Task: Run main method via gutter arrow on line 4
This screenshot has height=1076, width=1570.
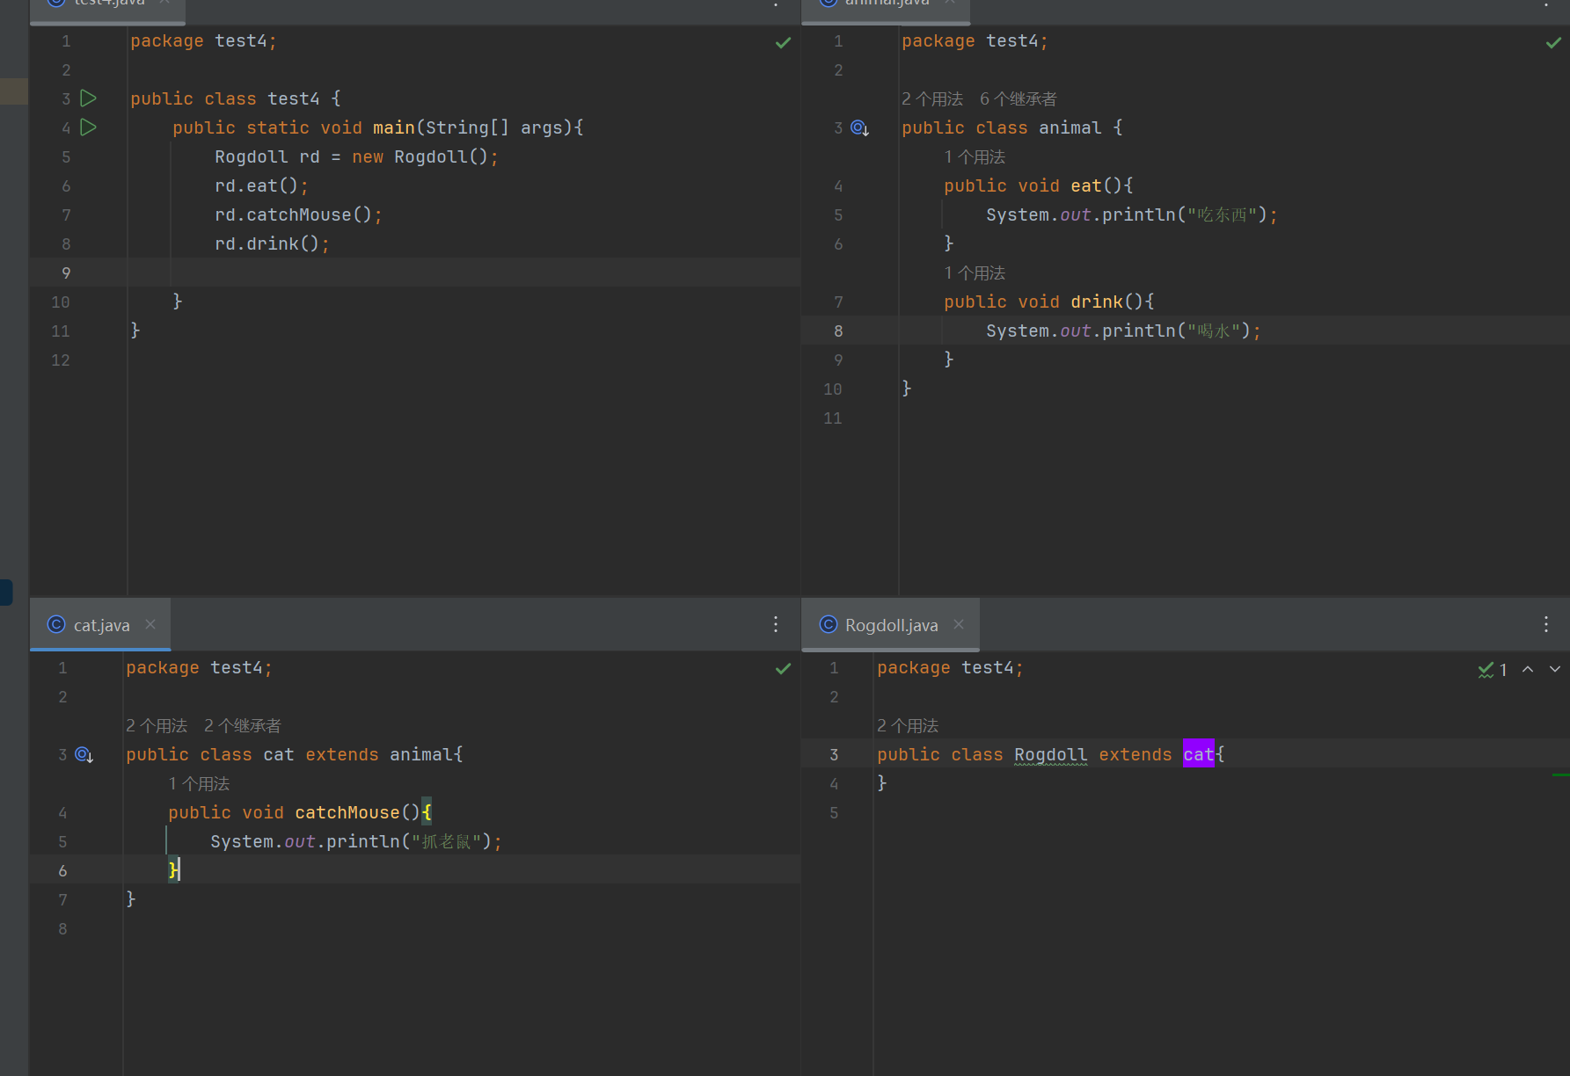Action: (88, 127)
